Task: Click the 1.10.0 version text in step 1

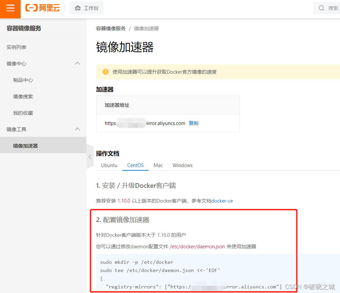Action: pyautogui.click(x=124, y=201)
